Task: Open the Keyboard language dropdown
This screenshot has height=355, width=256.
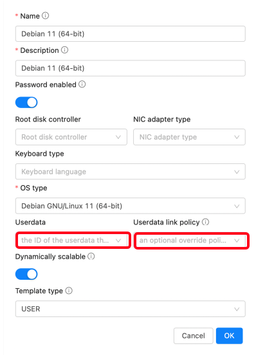Action: pos(131,172)
